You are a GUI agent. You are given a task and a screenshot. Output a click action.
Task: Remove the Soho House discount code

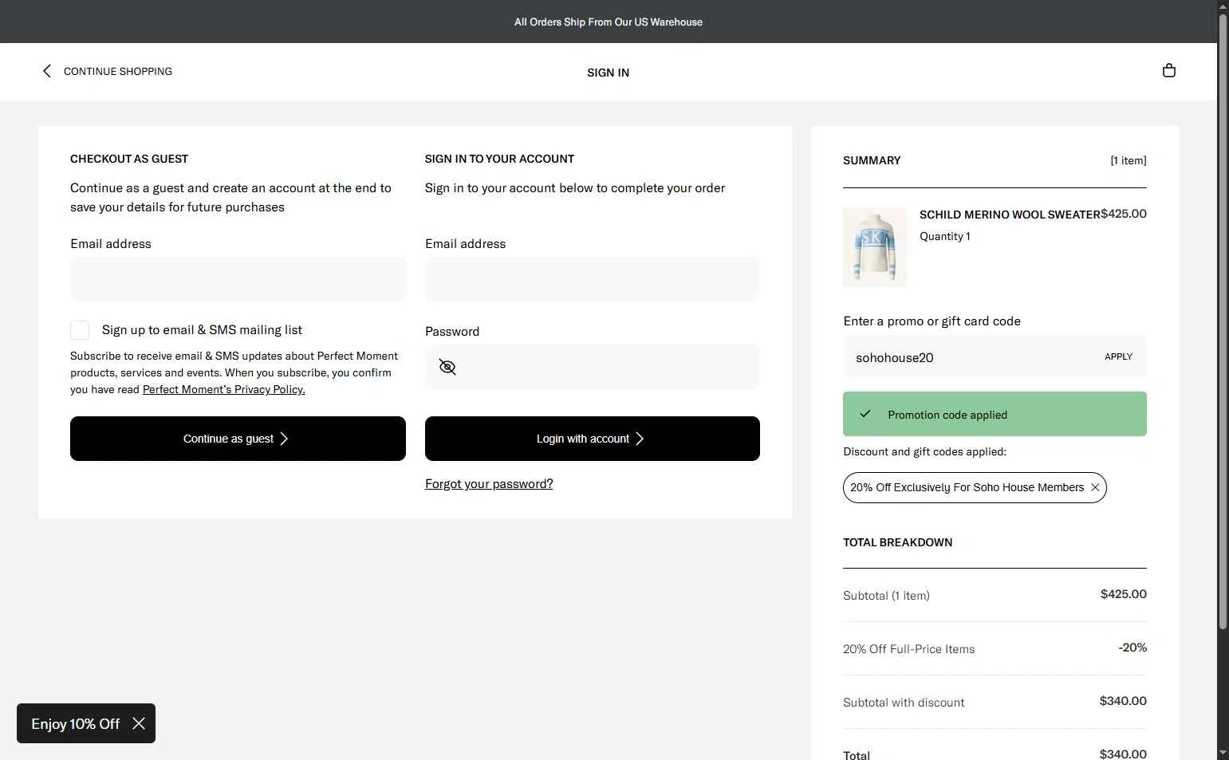click(x=1095, y=487)
